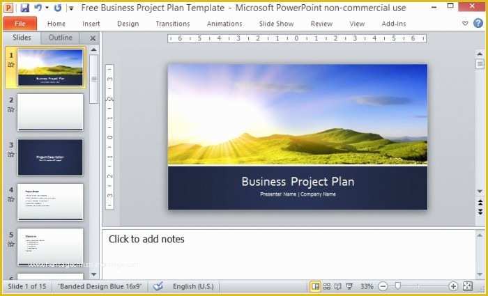Start Slide Show from status bar icon
Viewport: 488px width, 296px height.
pos(349,286)
